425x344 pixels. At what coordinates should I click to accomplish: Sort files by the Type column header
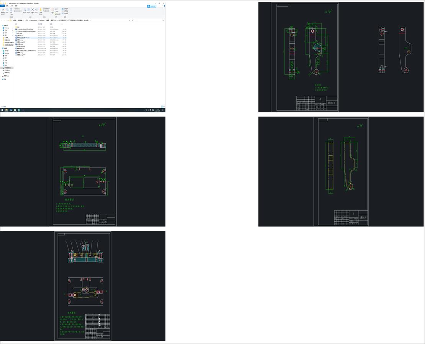click(x=51, y=24)
